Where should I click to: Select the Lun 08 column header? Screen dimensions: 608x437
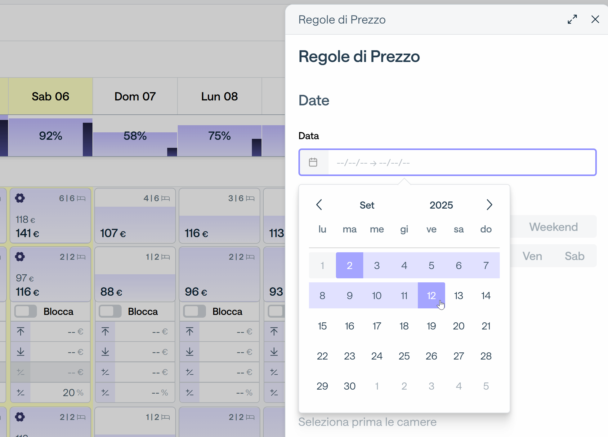coord(220,96)
